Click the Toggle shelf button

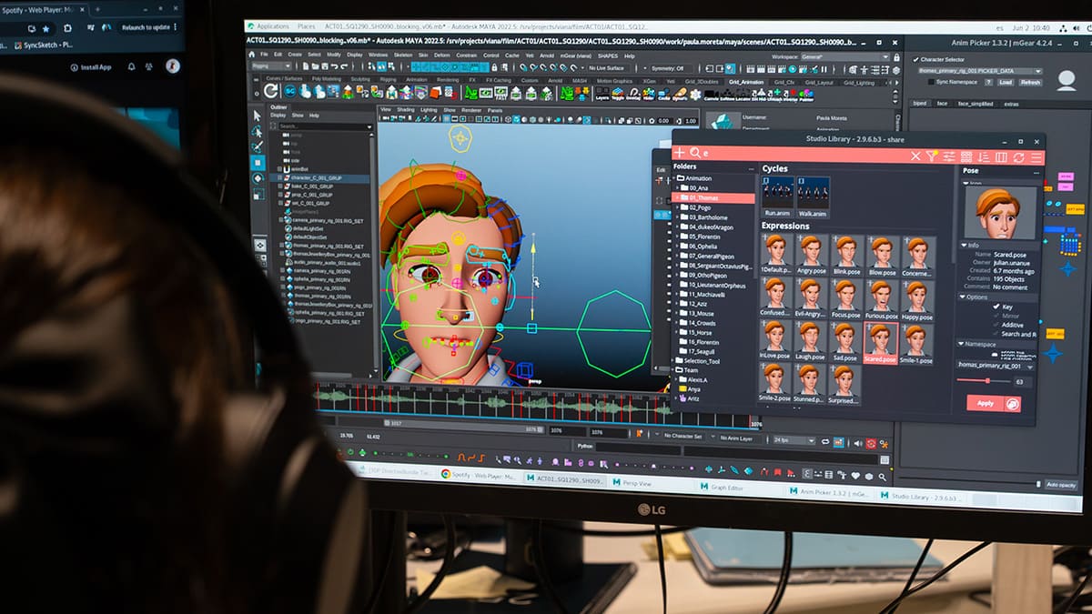617,94
